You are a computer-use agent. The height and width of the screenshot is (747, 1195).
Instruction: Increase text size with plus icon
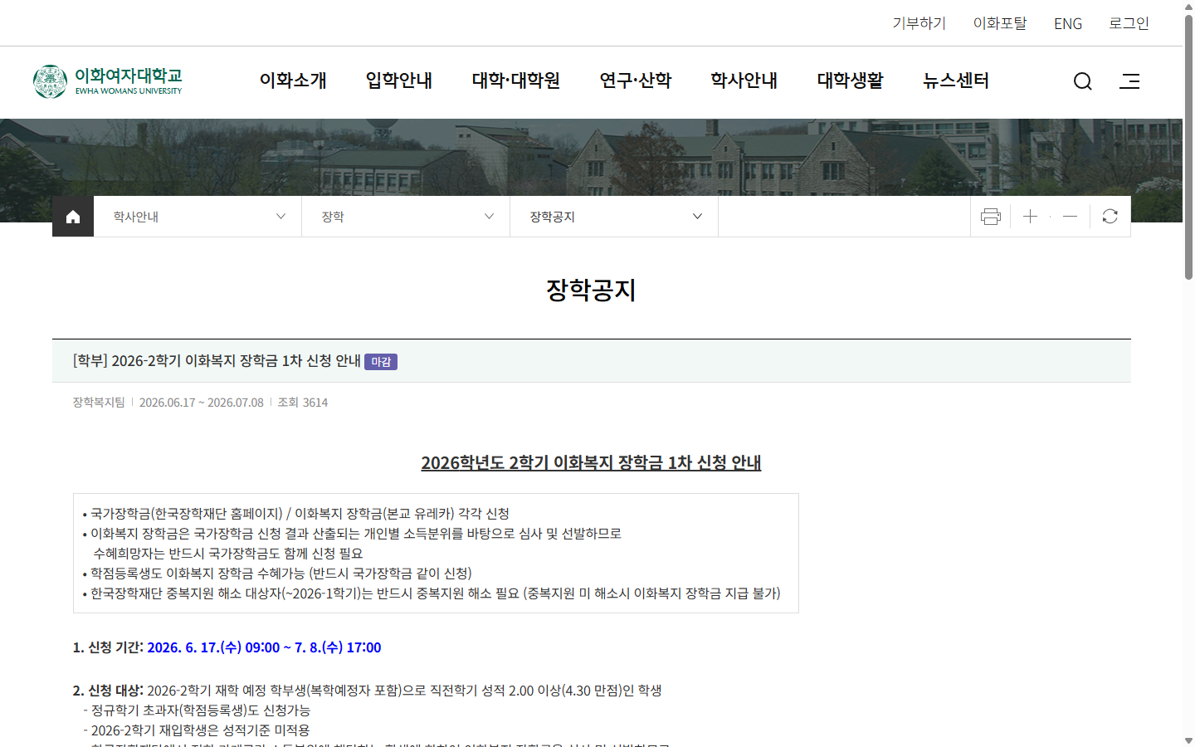pyautogui.click(x=1030, y=217)
